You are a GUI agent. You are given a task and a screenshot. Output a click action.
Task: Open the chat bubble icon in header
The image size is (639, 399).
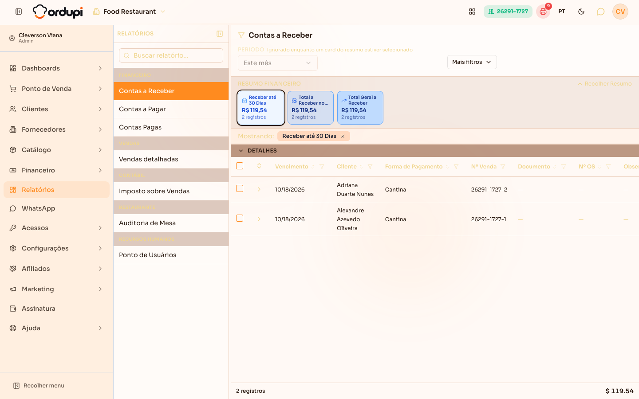click(x=600, y=12)
